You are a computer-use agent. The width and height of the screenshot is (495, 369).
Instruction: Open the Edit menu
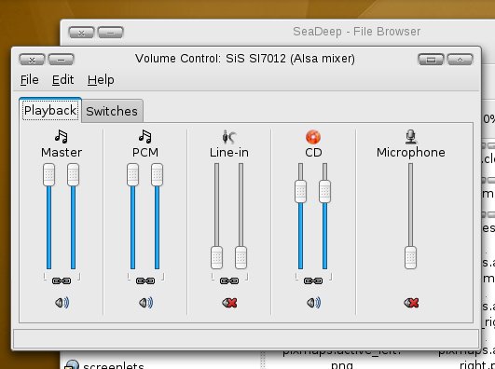coord(62,80)
